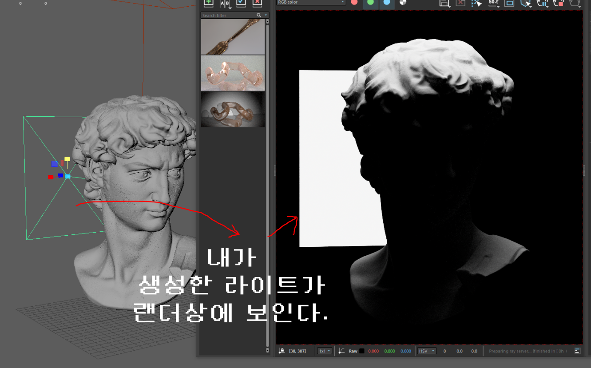Switch to alpha channel view
The width and height of the screenshot is (591, 368).
(403, 2)
